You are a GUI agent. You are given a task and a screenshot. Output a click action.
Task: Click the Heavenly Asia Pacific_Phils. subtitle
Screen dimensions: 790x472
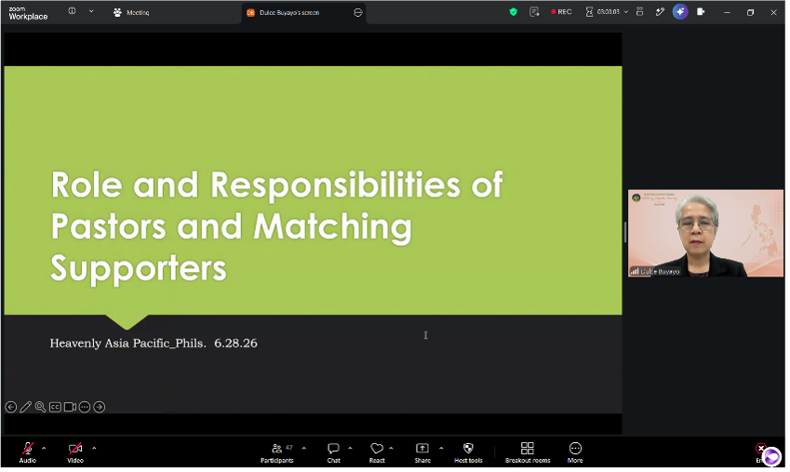tap(154, 344)
